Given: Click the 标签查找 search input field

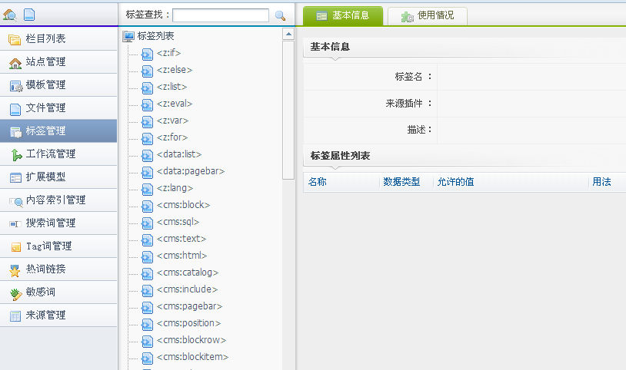Looking at the screenshot, I should pyautogui.click(x=221, y=15).
